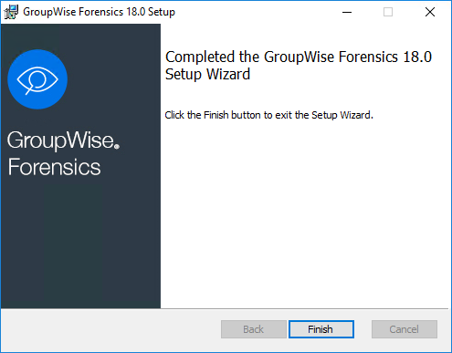Click the blue eye logo circle

(37, 79)
